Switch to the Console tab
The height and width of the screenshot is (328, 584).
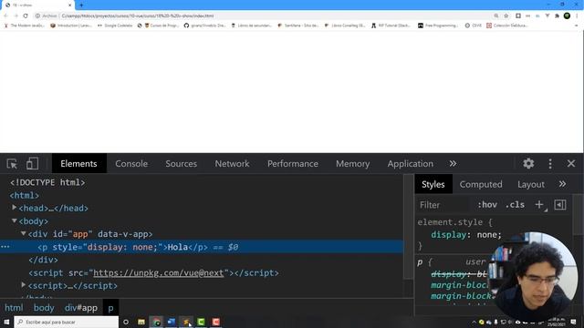click(x=131, y=164)
